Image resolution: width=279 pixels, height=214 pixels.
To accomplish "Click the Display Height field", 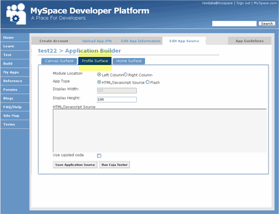I will point(117,100).
